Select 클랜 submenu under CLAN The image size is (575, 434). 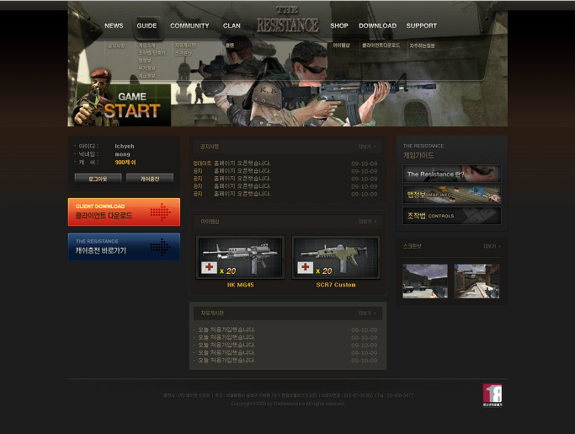click(230, 46)
